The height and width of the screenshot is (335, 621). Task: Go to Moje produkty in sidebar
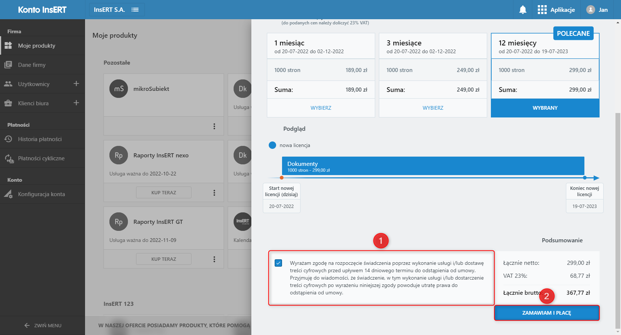click(x=43, y=46)
